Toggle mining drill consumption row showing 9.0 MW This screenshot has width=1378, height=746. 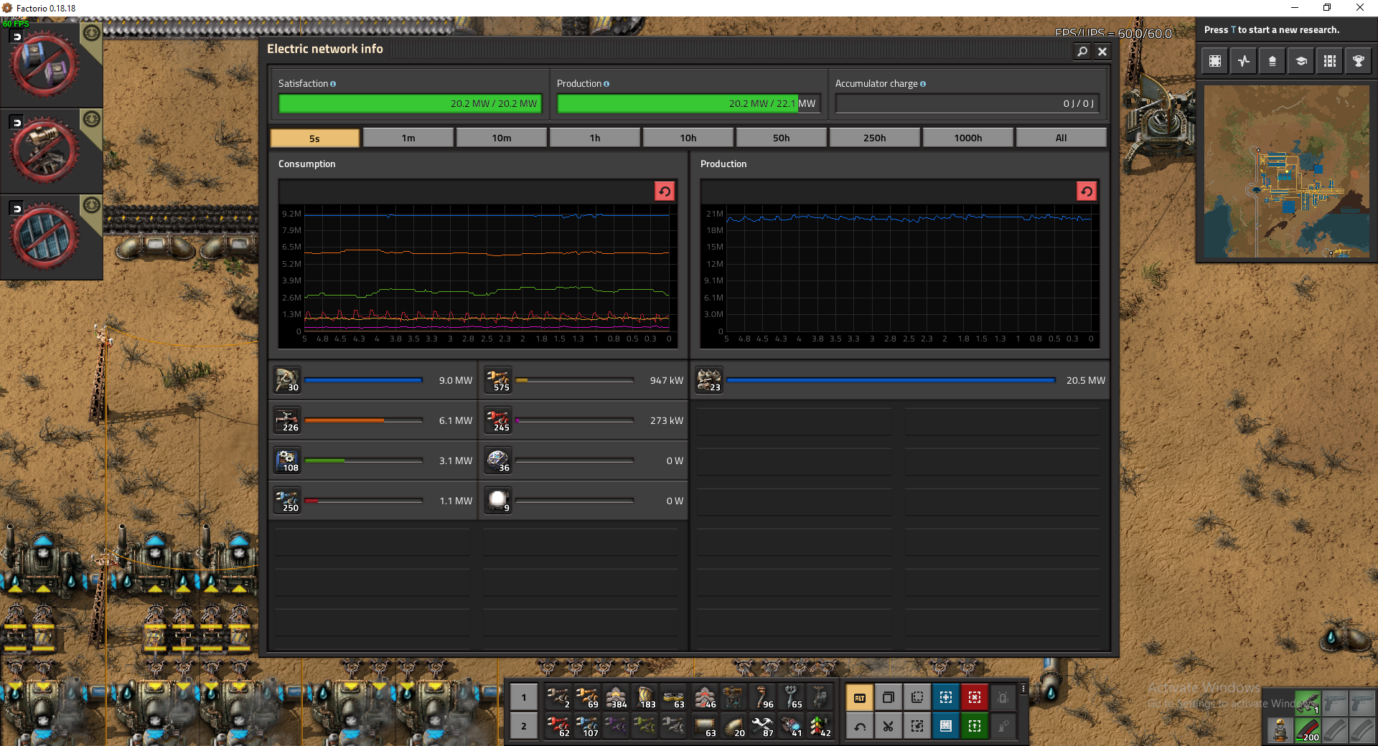coord(373,380)
